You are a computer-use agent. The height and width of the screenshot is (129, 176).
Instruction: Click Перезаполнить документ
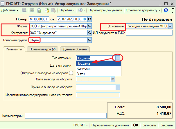[110, 125]
